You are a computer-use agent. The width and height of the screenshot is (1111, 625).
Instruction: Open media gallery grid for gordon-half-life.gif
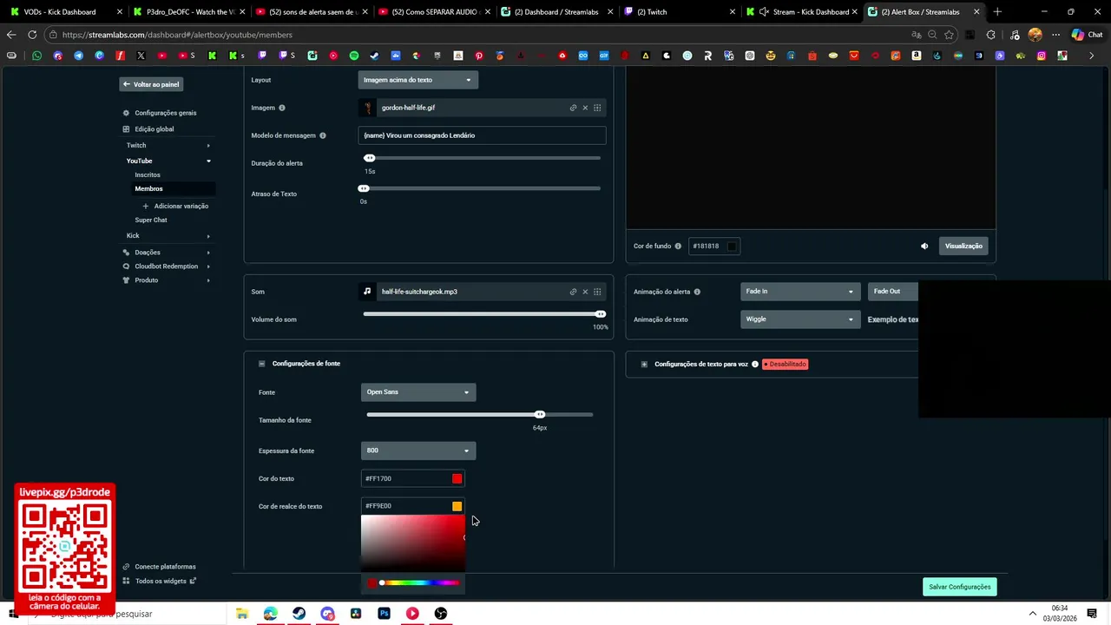(x=597, y=108)
